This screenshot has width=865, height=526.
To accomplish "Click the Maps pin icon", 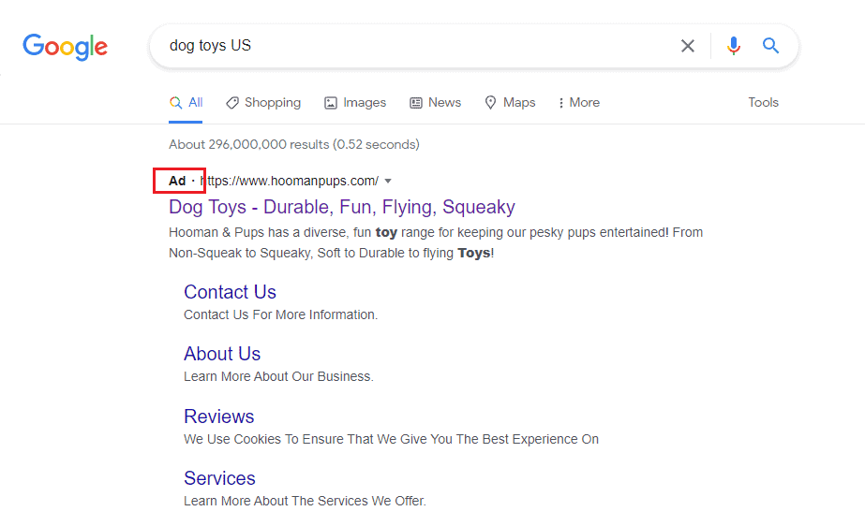I will (x=490, y=102).
